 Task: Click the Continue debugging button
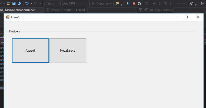pyautogui.click(x=101, y=3)
